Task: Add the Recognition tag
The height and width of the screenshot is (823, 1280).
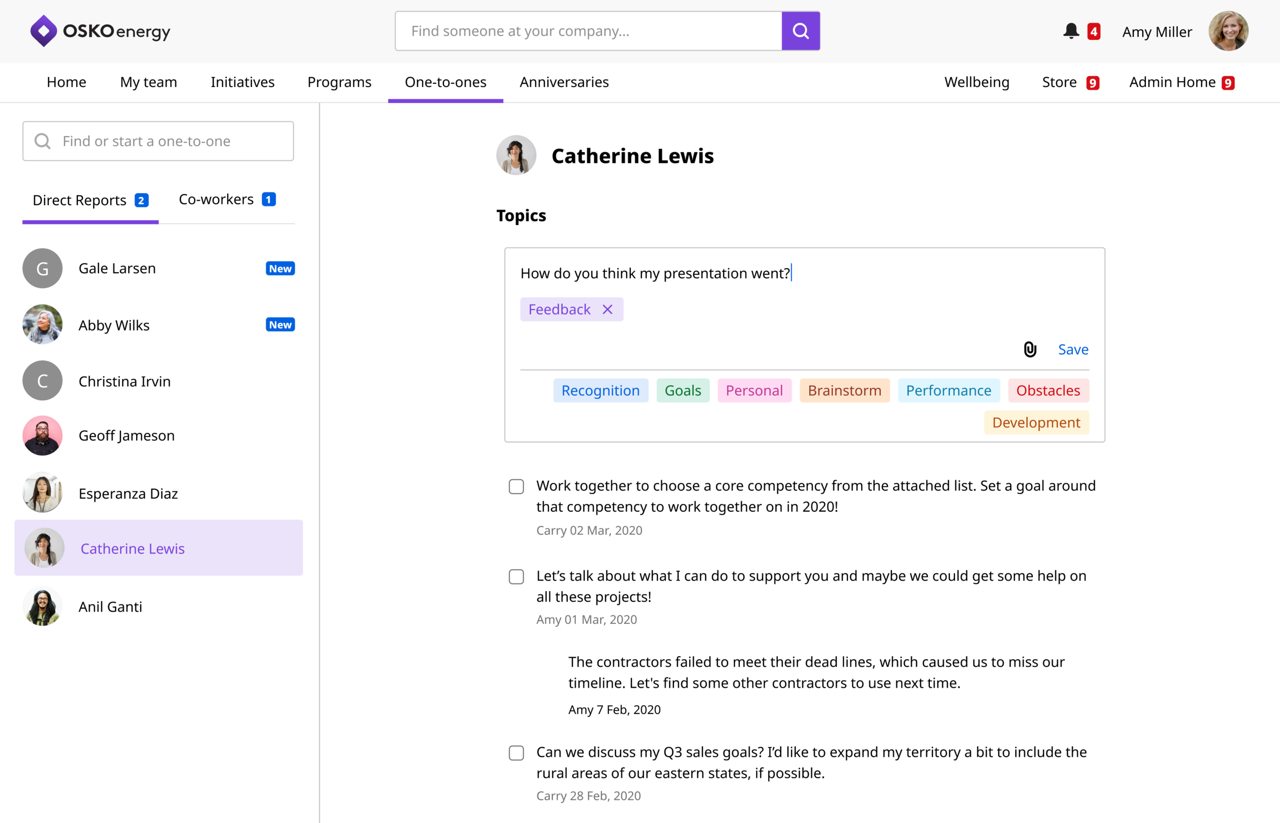Action: [600, 391]
